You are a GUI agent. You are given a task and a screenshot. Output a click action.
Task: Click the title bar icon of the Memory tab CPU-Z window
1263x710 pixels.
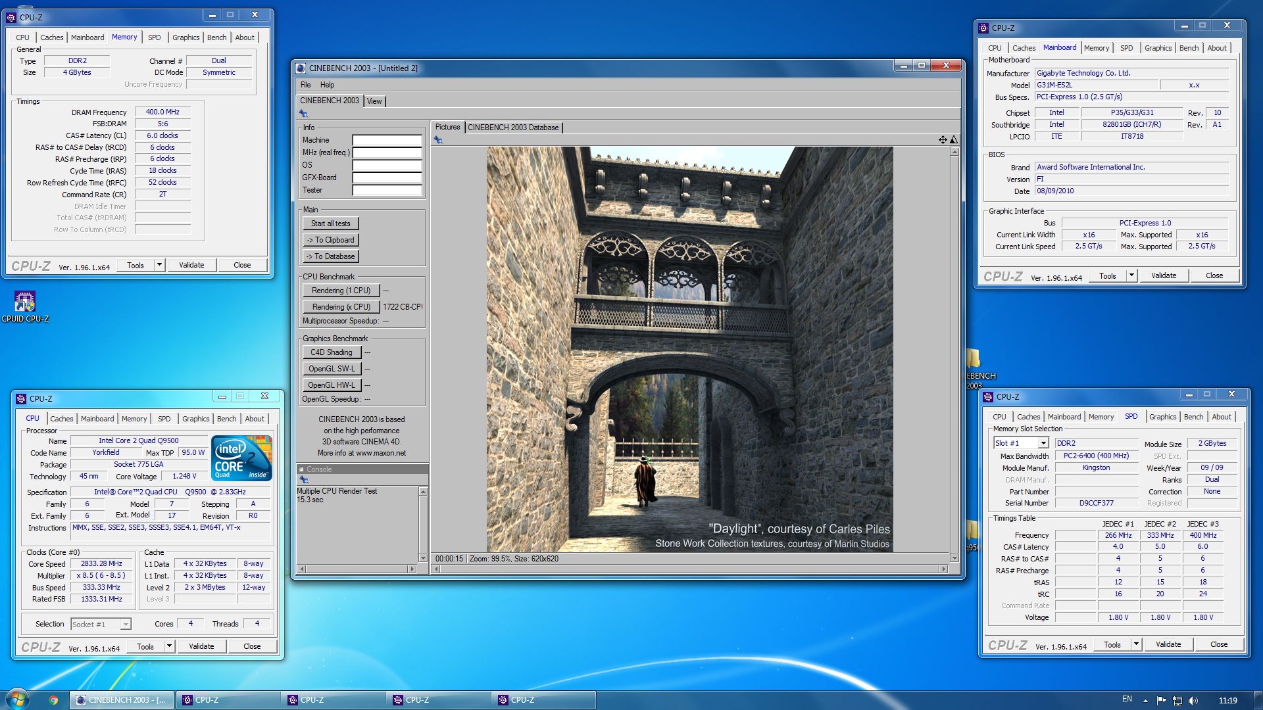(x=11, y=18)
